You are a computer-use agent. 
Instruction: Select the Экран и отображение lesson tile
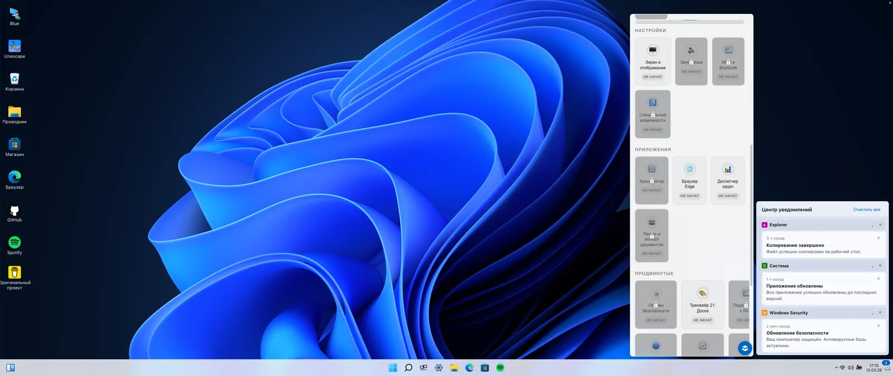click(x=652, y=61)
